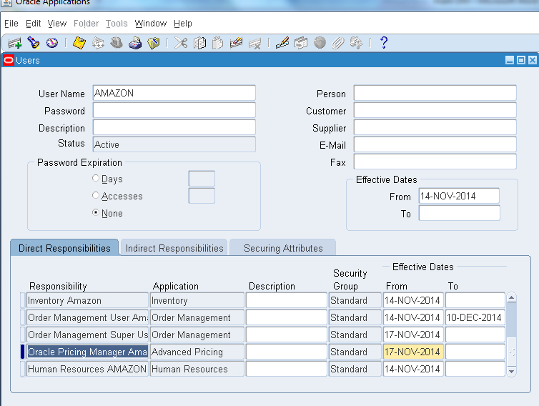The width and height of the screenshot is (539, 406).
Task: Click Description cell of Inventory Amazon row
Action: click(x=287, y=300)
